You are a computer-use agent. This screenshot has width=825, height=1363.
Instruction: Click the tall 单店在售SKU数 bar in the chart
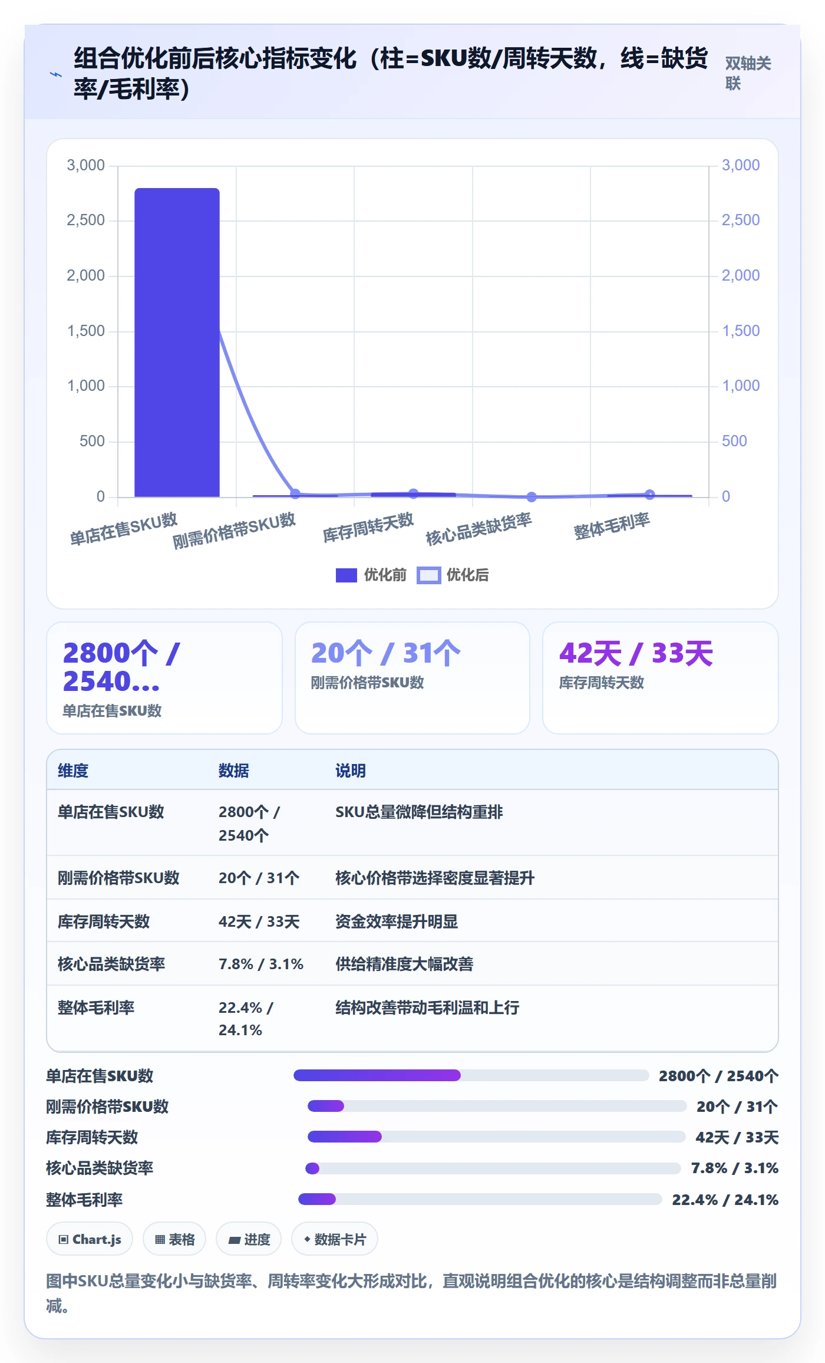(177, 343)
